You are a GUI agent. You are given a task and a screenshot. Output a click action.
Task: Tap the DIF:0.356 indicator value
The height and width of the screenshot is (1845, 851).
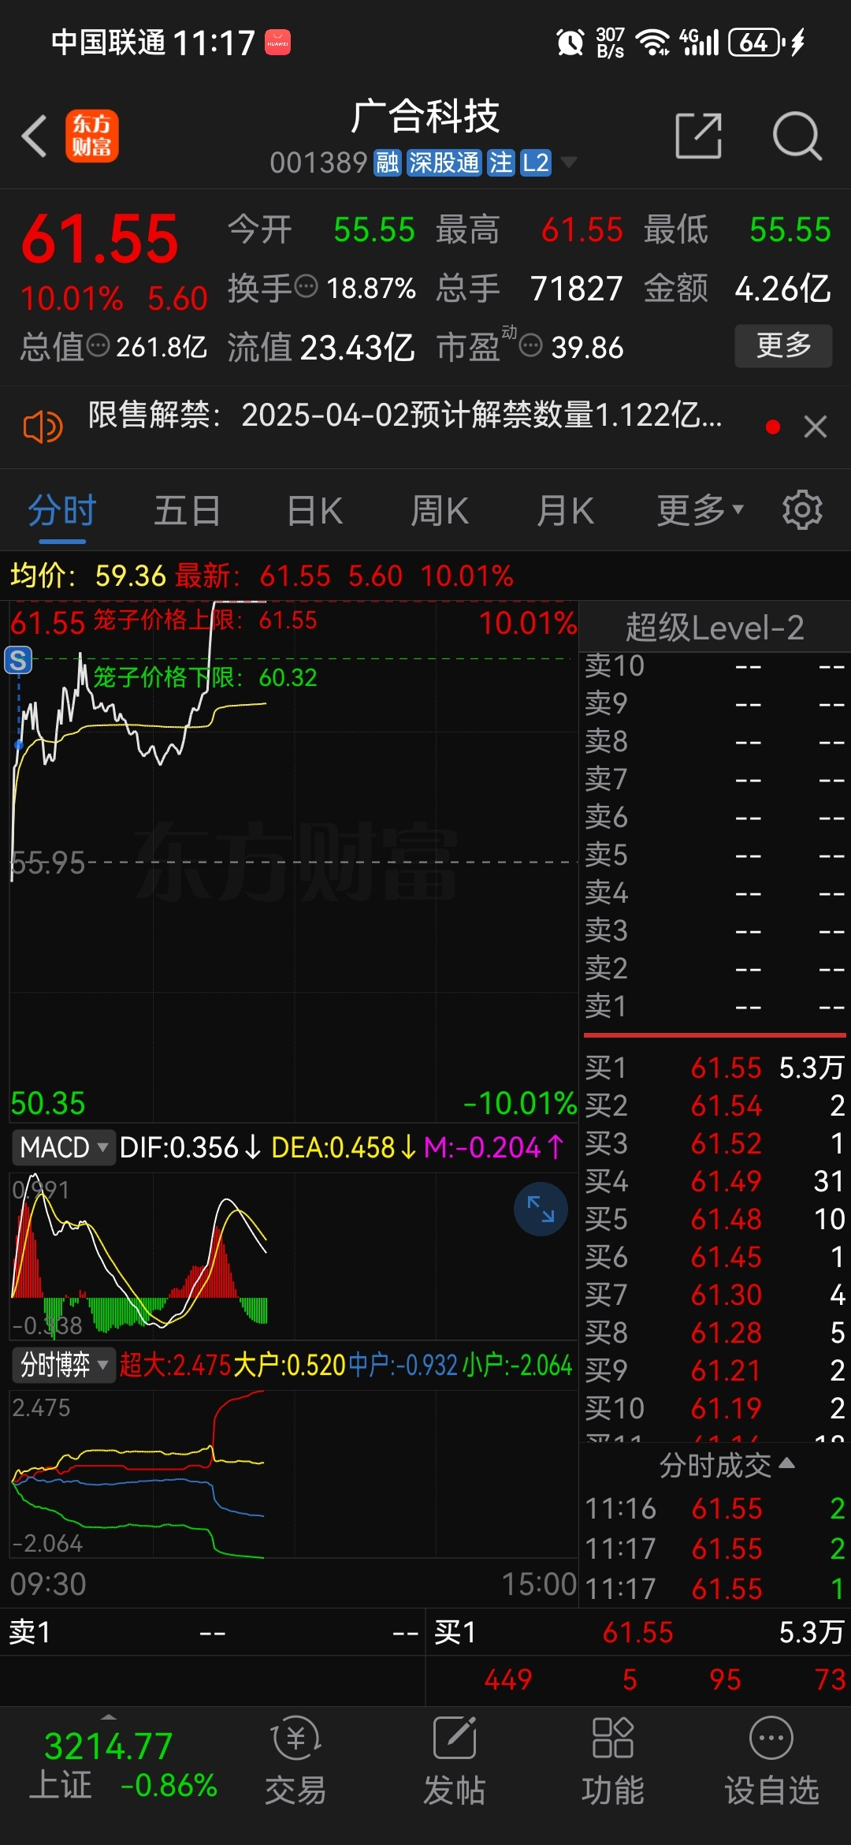click(189, 1147)
